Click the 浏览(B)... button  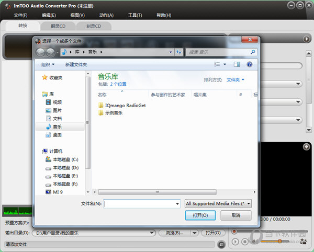(x=174, y=233)
